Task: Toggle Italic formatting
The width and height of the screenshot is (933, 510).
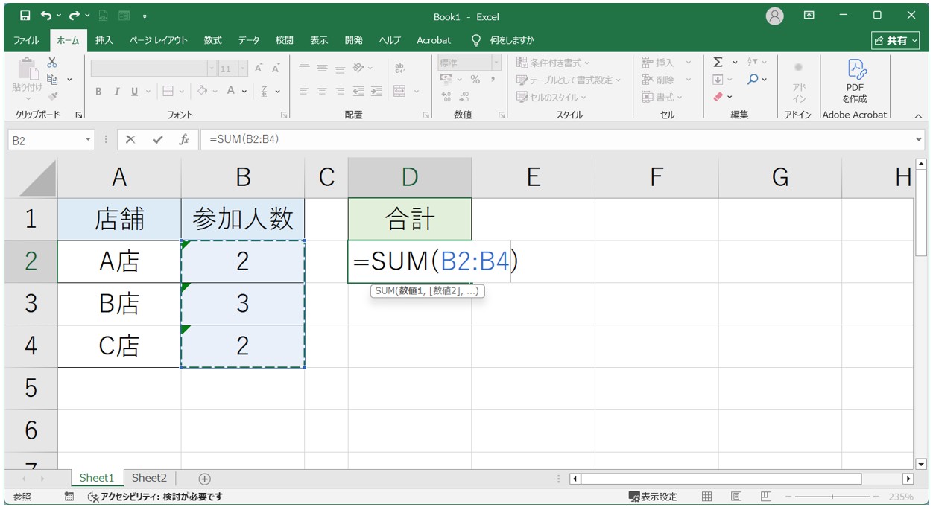Action: [117, 92]
